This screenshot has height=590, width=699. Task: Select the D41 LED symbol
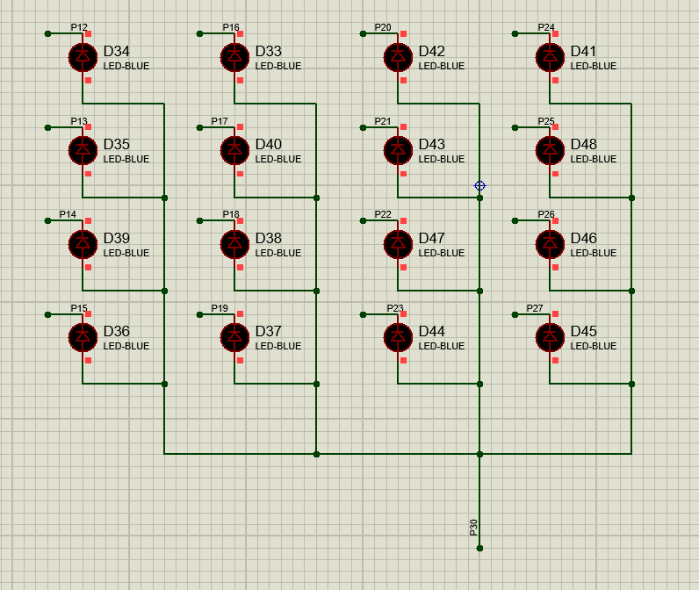[x=550, y=57]
